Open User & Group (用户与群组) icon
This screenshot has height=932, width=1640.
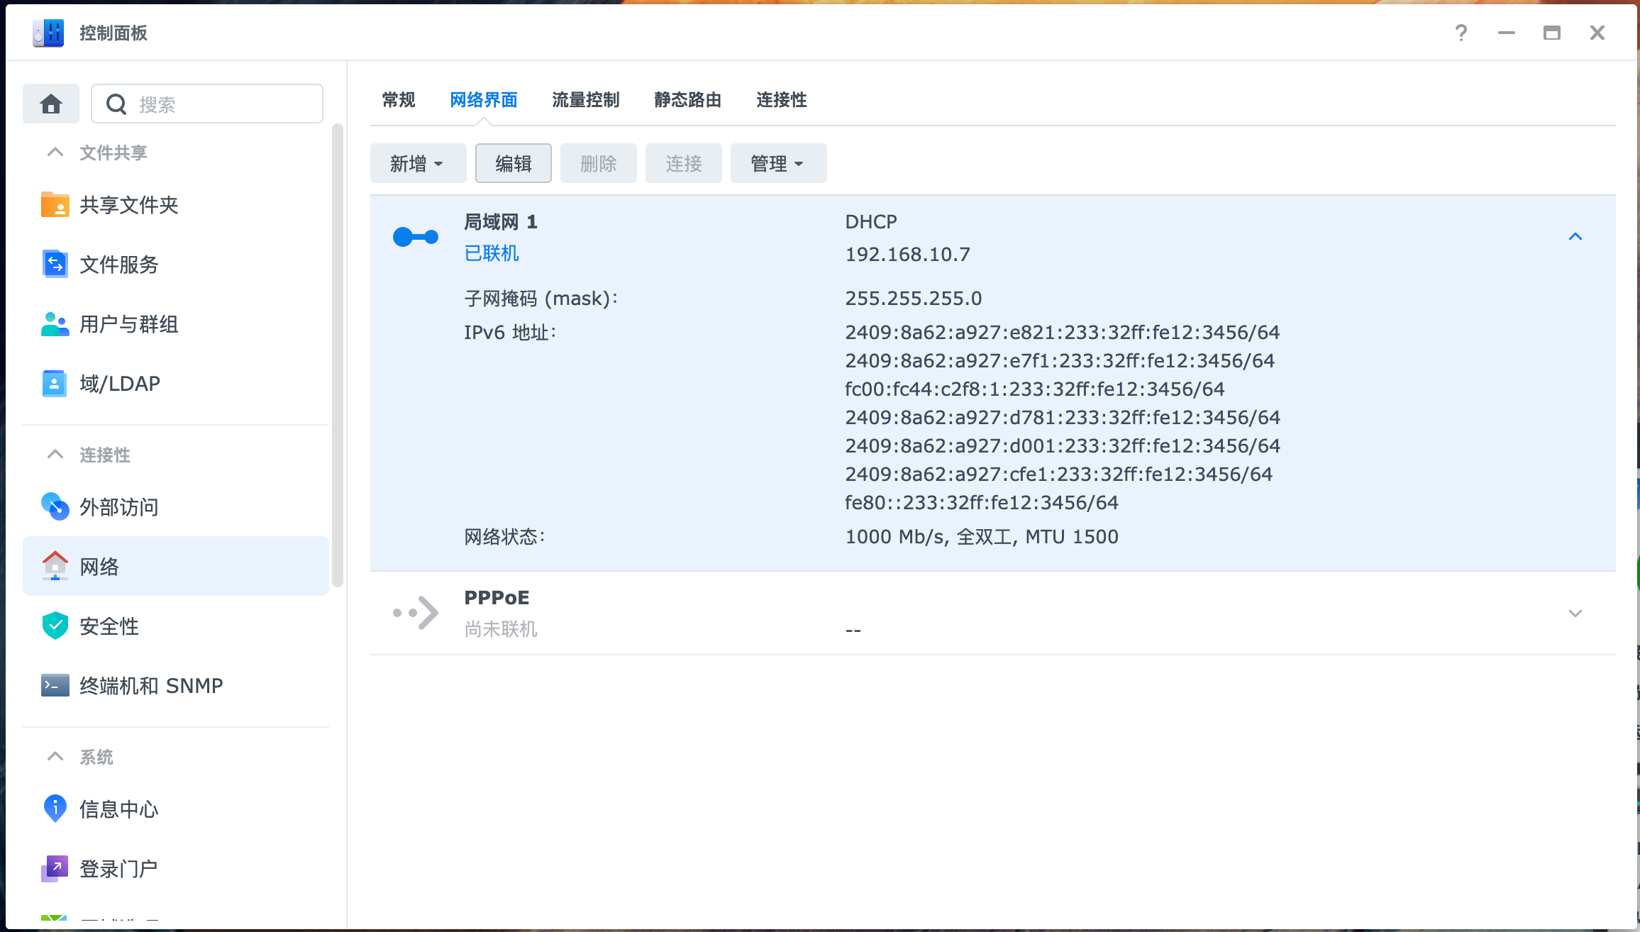pyautogui.click(x=55, y=324)
